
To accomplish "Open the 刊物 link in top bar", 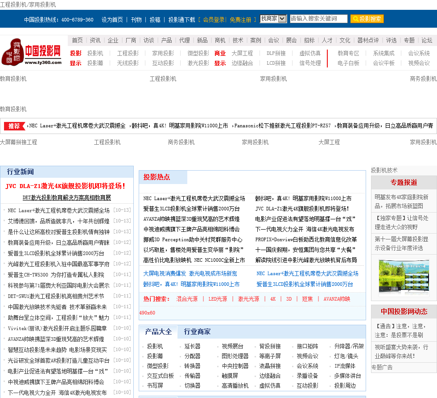I will [x=136, y=20].
